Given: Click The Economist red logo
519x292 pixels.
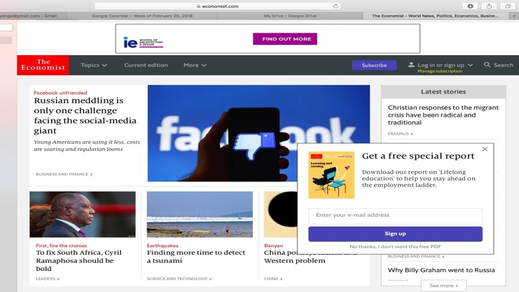Looking at the screenshot, I should [43, 65].
